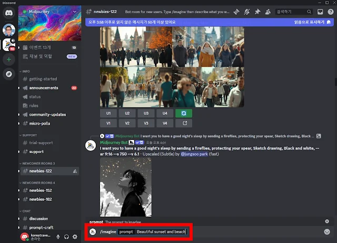Create variations with V2

click(x=127, y=123)
